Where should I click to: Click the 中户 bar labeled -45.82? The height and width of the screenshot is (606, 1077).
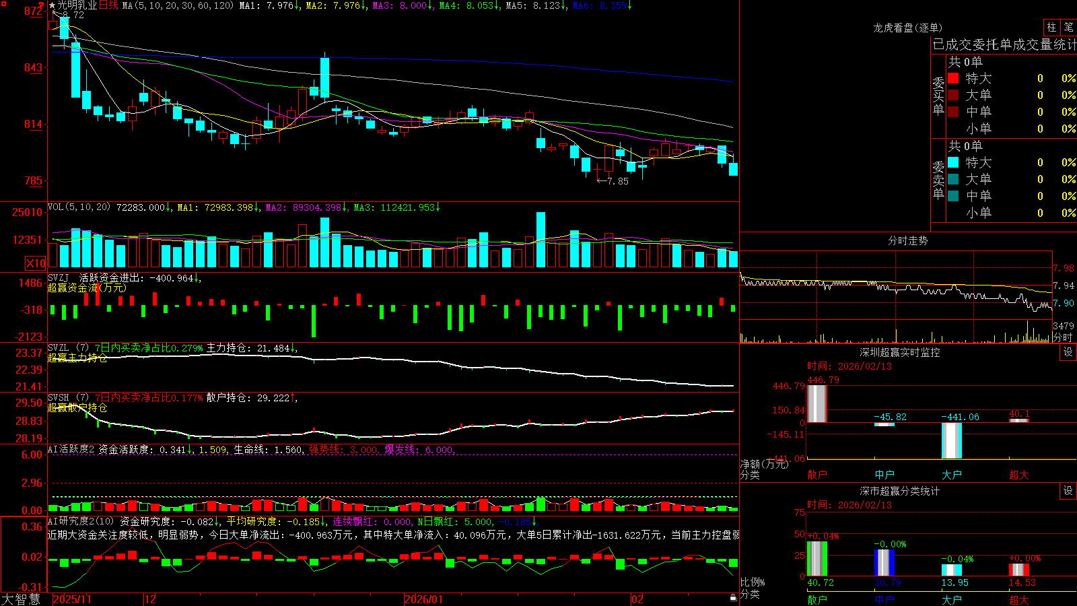pos(884,424)
